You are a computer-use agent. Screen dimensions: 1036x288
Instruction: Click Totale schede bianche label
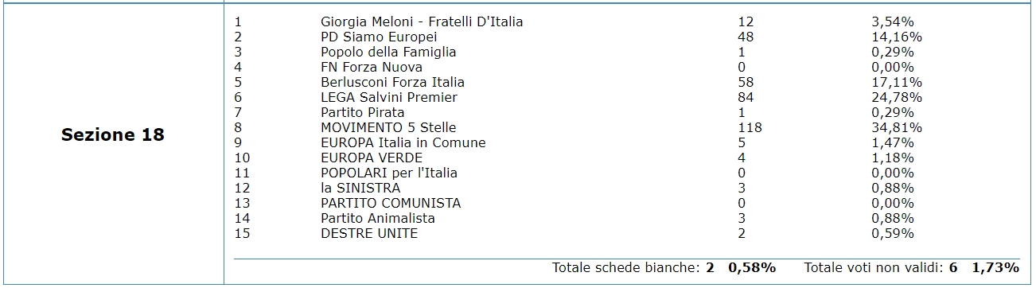click(626, 267)
